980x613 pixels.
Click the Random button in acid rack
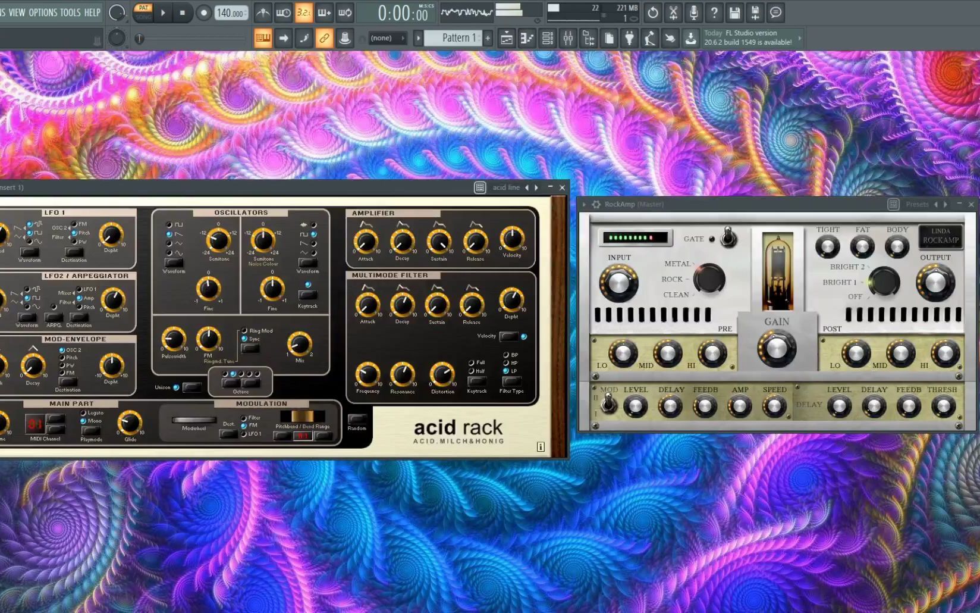(357, 420)
